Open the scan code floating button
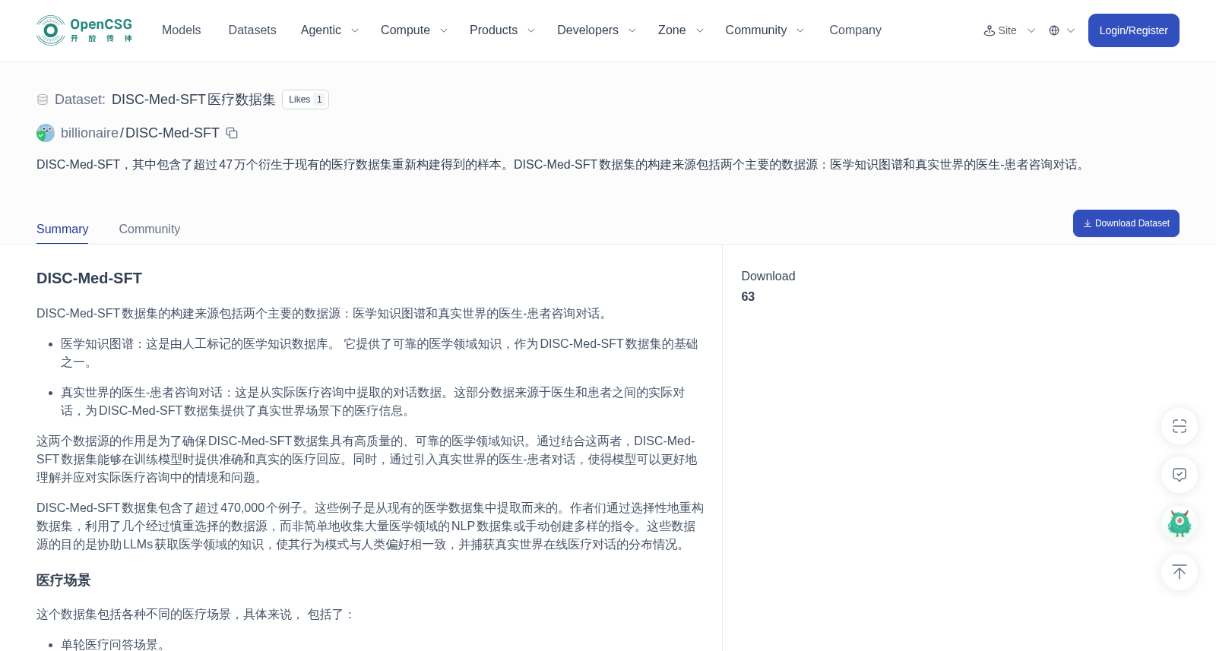1216x651 pixels. click(1180, 426)
